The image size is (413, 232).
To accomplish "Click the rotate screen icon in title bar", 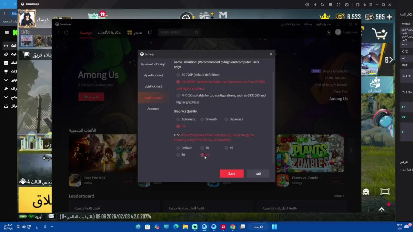I will (x=358, y=5).
